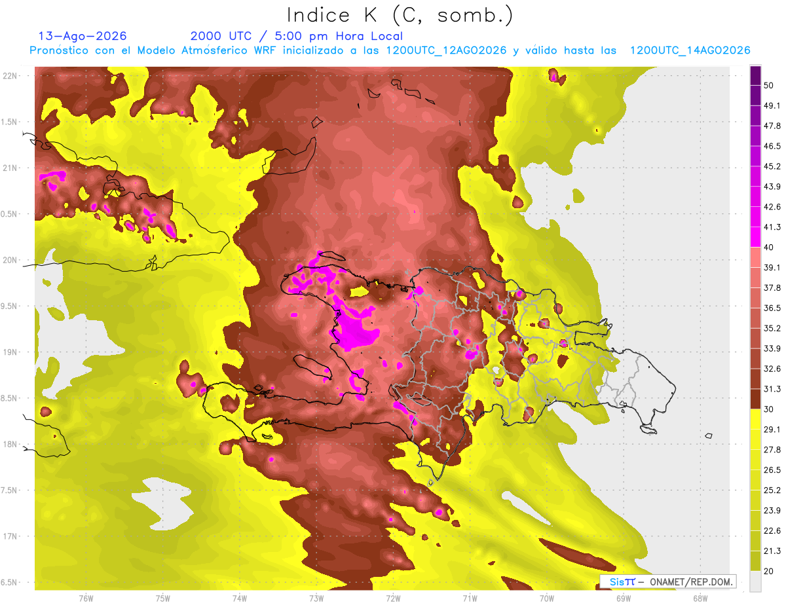Viewport: 786px width, 607px height.
Task: Click the "19N" latitude axis label
Action: [10, 352]
